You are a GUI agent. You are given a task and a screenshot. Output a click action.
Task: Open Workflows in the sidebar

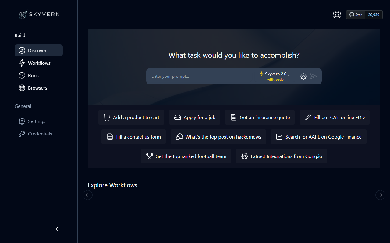[39, 63]
